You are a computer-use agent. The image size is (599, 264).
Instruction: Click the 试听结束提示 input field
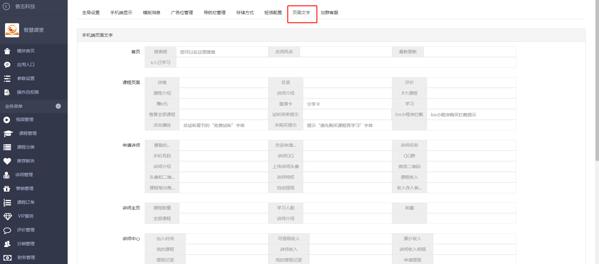[347, 115]
